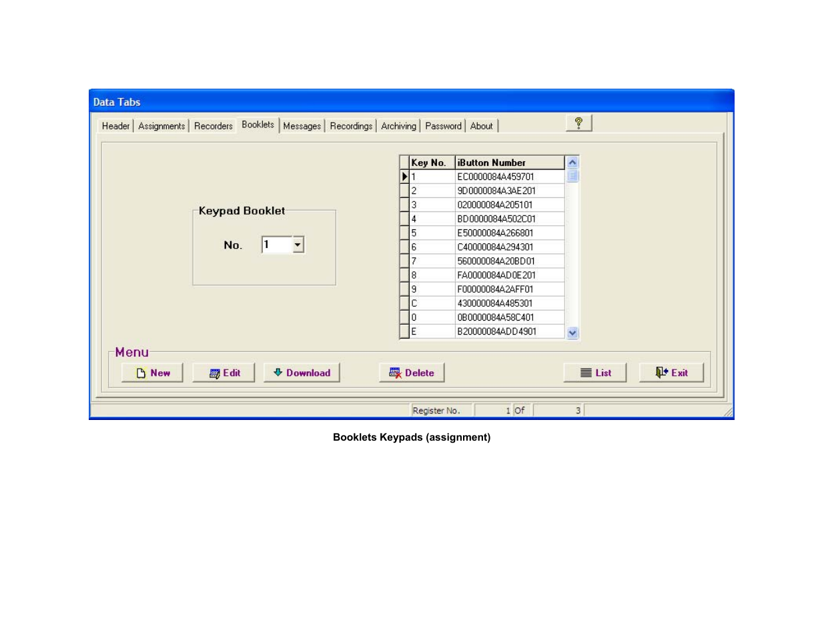Click the Key No. column header
Screen dimensions: 824x636
point(431,163)
